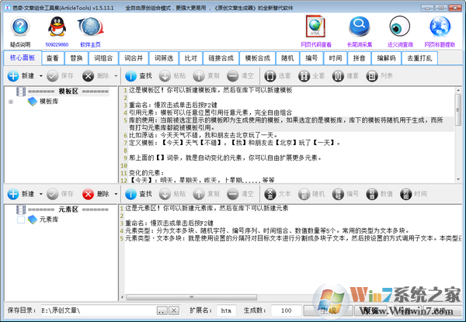Switch to the 词组合 tab
466x322 pixels.
click(103, 58)
